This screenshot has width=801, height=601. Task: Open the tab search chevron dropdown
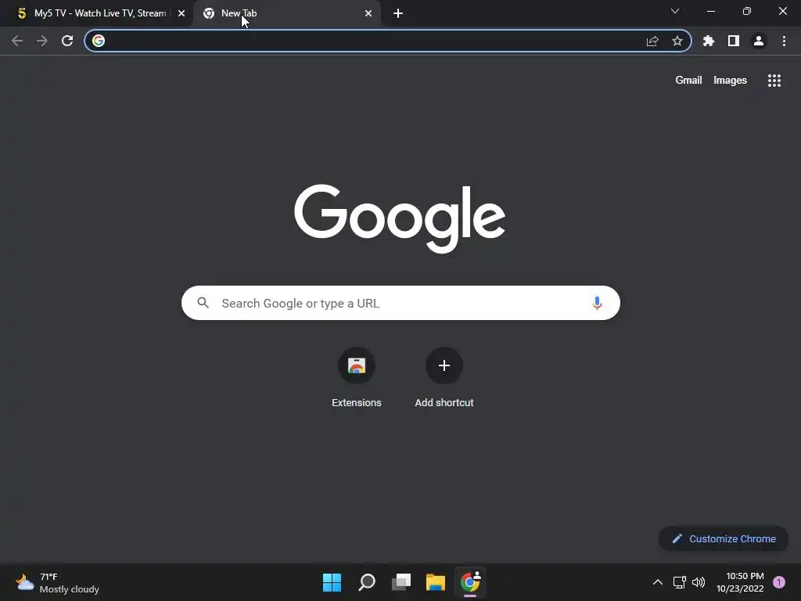tap(675, 11)
